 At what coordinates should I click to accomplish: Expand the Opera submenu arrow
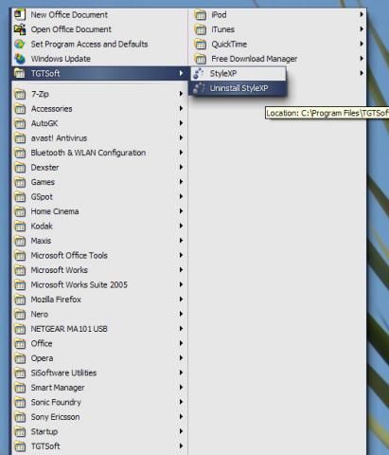(181, 358)
